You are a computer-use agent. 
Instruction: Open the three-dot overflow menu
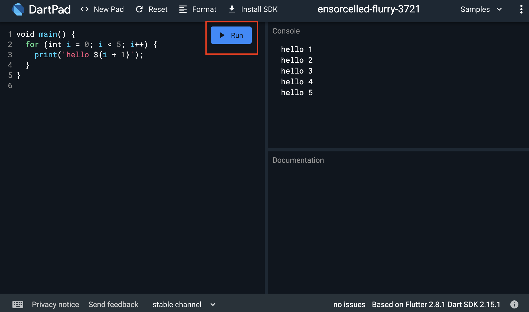point(521,9)
